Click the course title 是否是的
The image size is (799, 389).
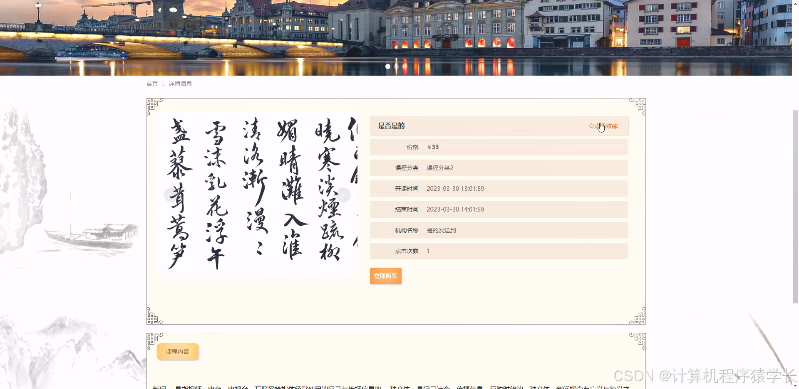tap(390, 126)
